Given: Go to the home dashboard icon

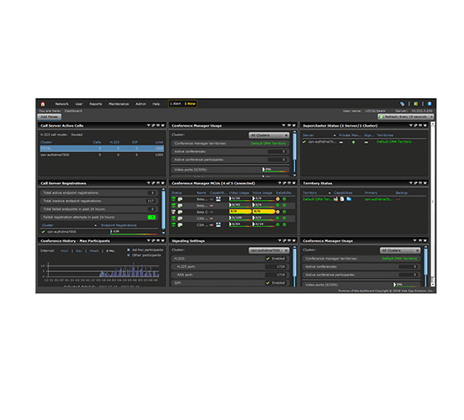Looking at the screenshot, I should pos(43,104).
